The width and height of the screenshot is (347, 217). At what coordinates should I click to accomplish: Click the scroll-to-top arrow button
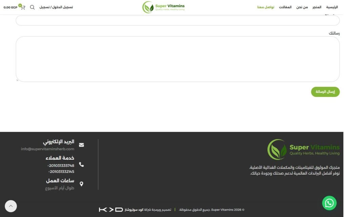click(x=11, y=206)
